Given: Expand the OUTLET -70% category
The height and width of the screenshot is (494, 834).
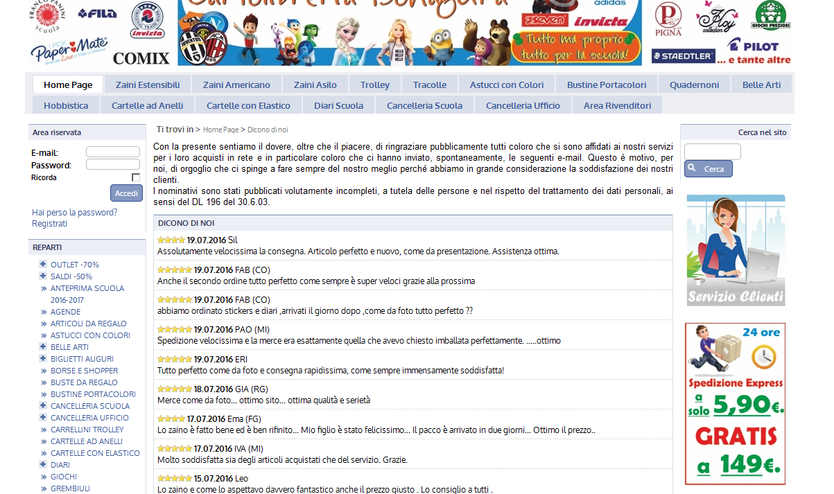Looking at the screenshot, I should 43,264.
